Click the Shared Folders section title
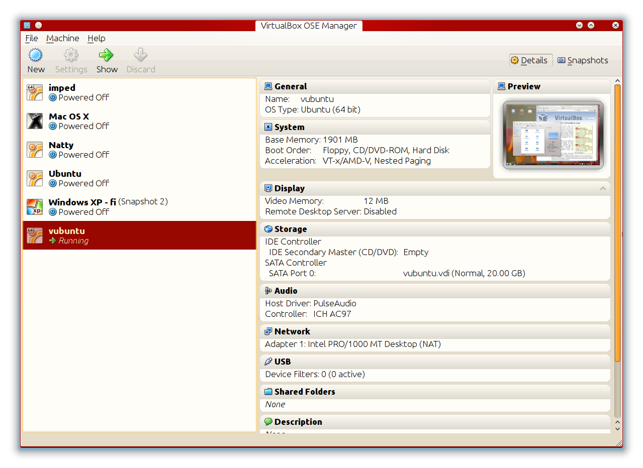The width and height of the screenshot is (643, 468). click(x=305, y=392)
